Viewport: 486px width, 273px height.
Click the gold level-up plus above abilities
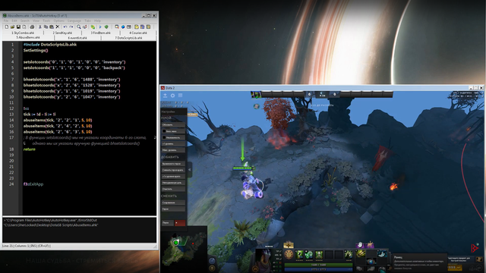(289, 245)
